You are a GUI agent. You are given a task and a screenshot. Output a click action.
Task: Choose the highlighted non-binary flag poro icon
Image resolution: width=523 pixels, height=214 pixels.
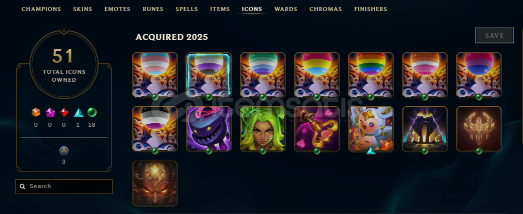pyautogui.click(x=209, y=75)
